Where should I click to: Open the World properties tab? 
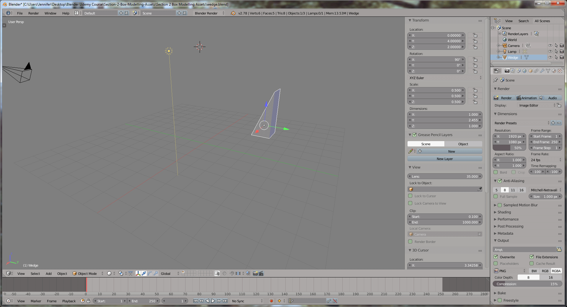[x=524, y=71]
